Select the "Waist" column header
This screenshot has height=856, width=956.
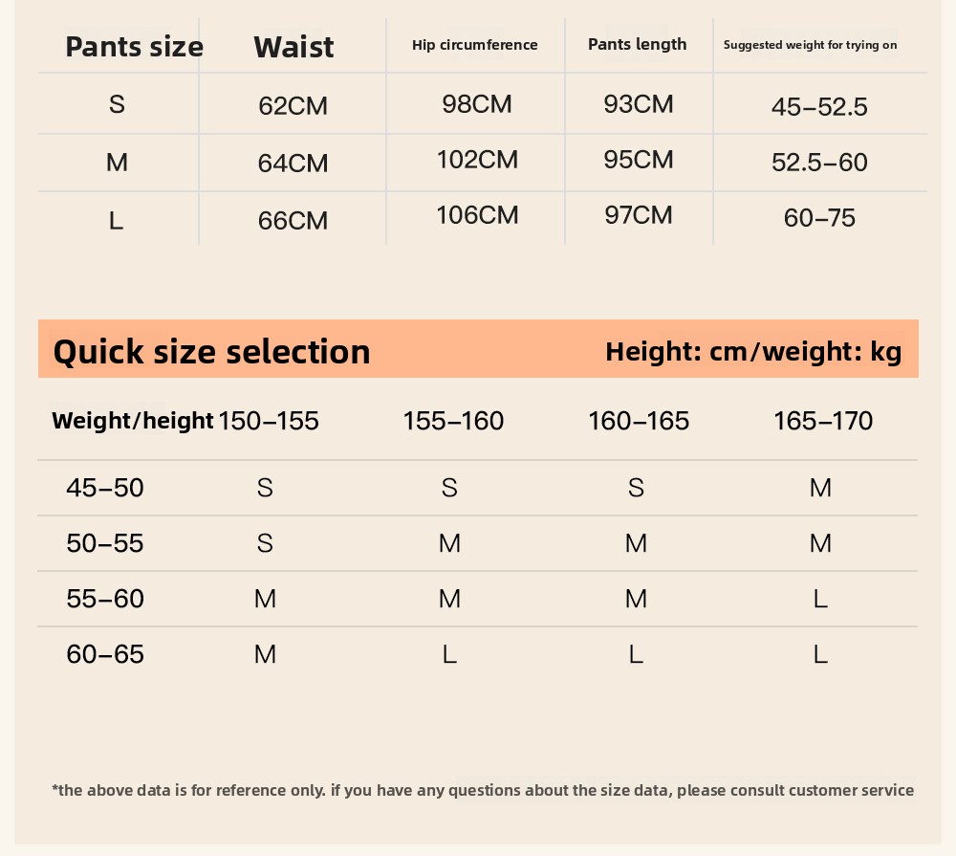coord(293,47)
